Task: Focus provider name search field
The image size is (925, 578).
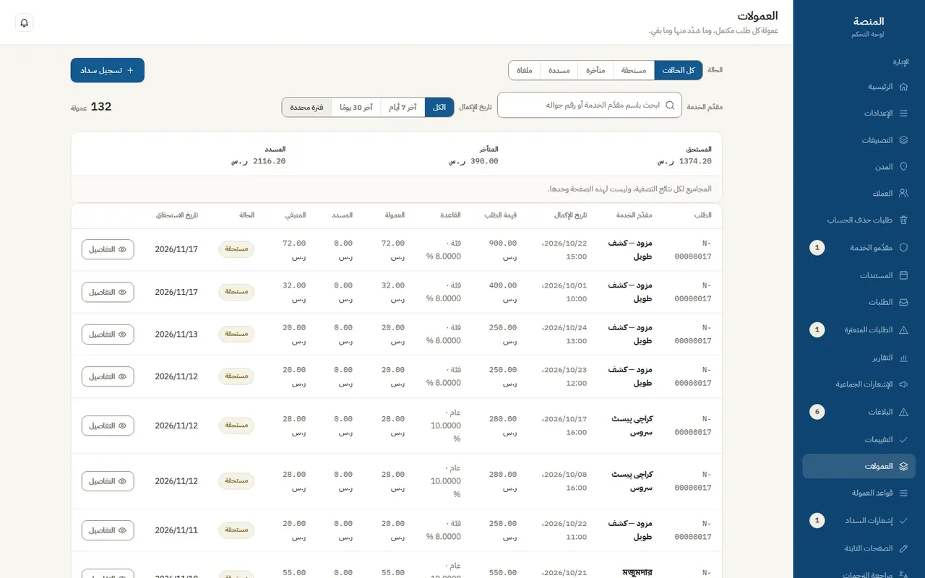Action: coord(590,105)
